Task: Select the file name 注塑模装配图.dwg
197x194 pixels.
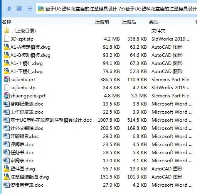Action: [x=30, y=177]
